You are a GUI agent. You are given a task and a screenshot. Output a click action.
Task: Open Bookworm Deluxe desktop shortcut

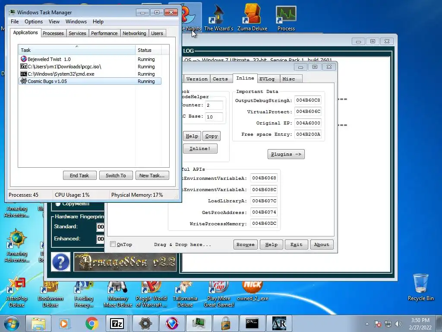51,294
